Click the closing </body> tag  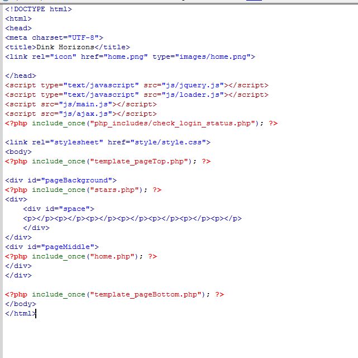point(21,304)
